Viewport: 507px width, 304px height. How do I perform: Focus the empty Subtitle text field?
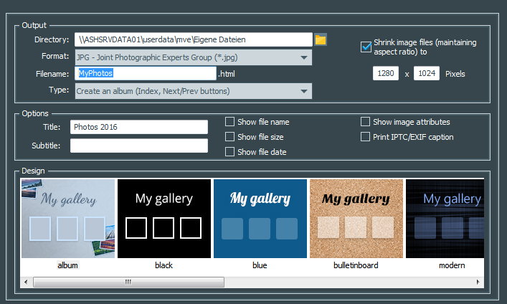(x=138, y=146)
